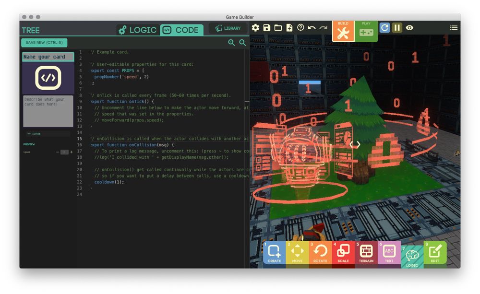Screen dimensions: 480x294
Task: Select the Create tool
Action: point(274,253)
